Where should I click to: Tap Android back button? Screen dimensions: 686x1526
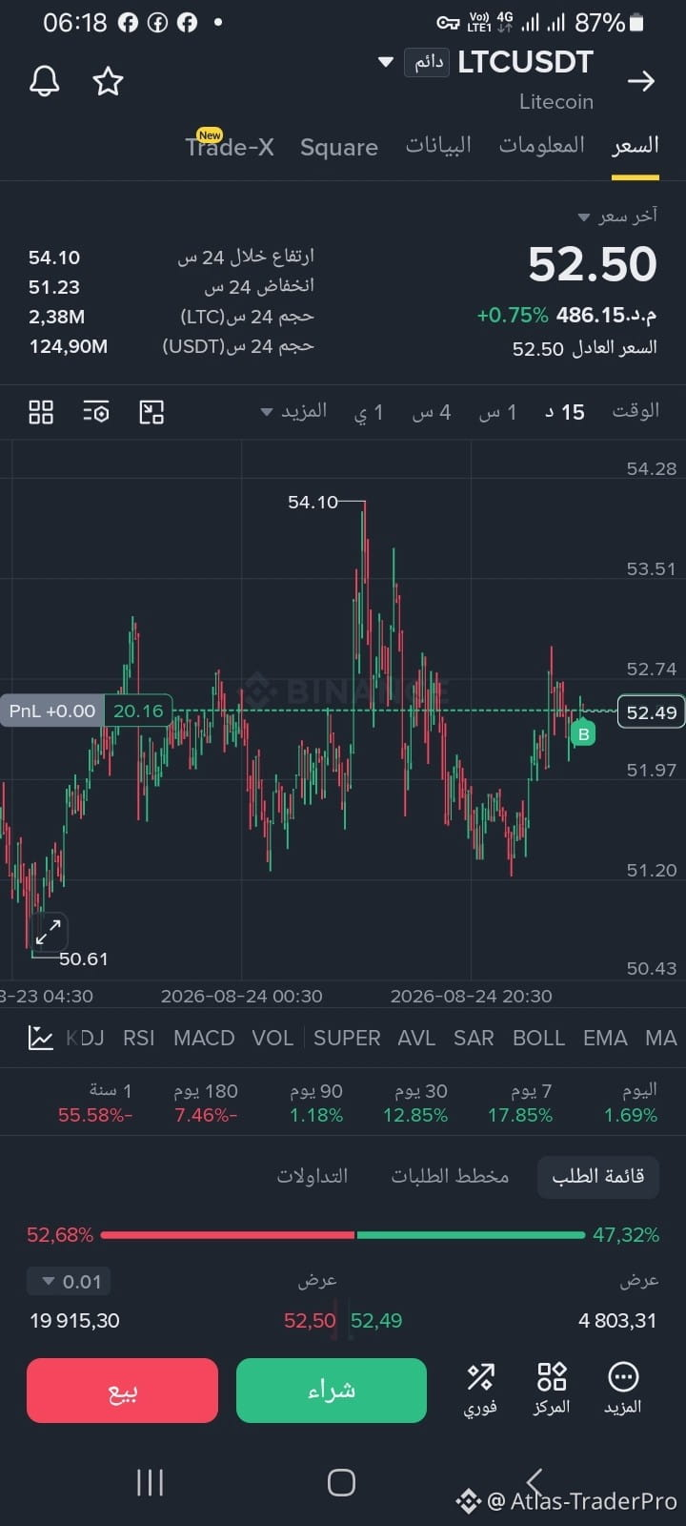tap(535, 1482)
